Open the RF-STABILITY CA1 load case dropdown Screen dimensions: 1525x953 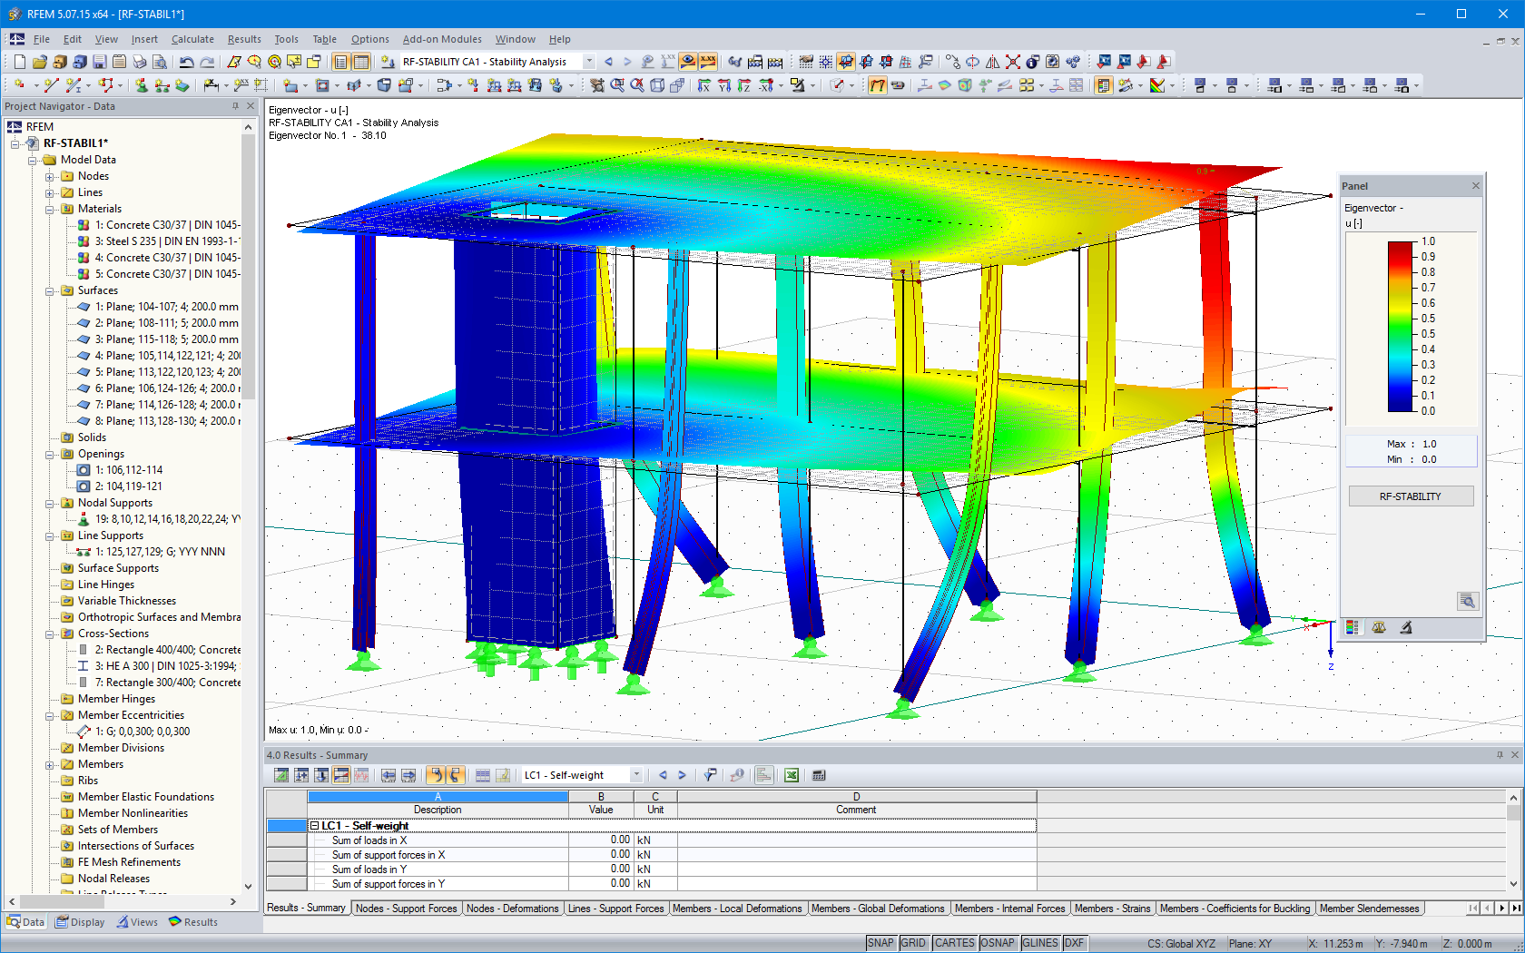click(589, 62)
